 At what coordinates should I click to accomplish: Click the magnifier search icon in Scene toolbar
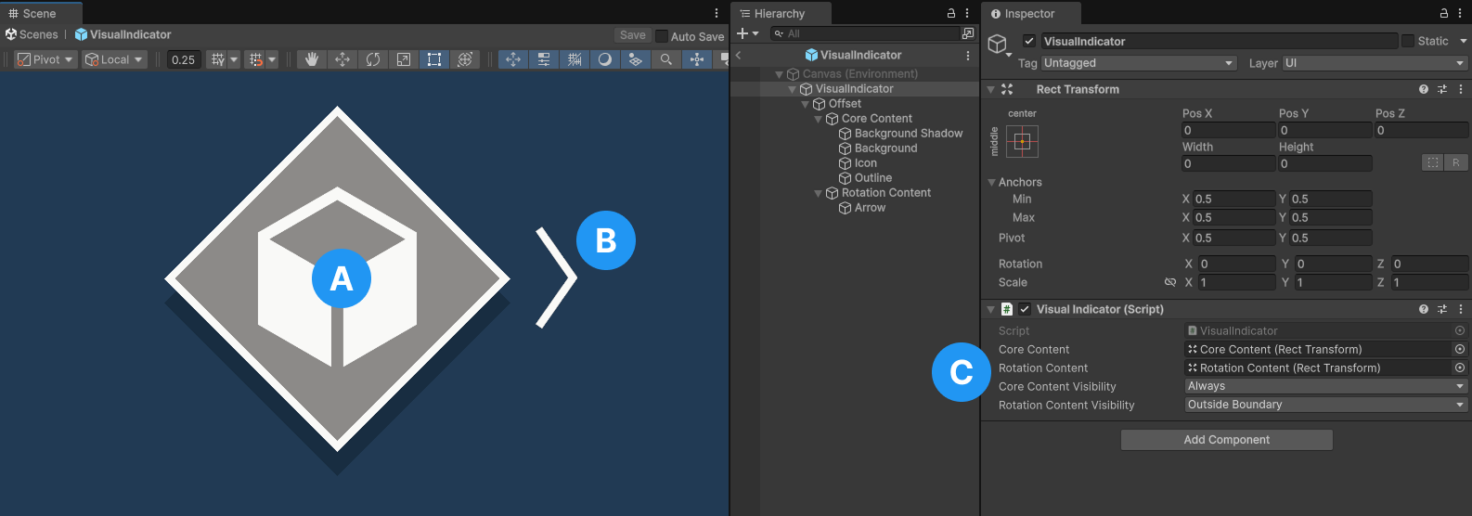tap(665, 59)
